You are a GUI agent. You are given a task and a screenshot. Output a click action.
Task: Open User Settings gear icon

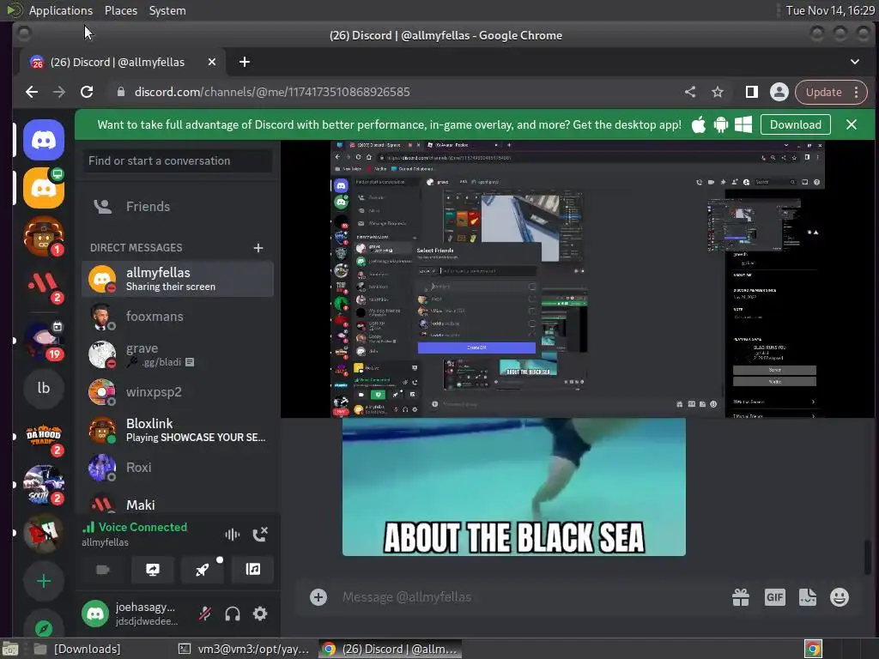tap(260, 614)
